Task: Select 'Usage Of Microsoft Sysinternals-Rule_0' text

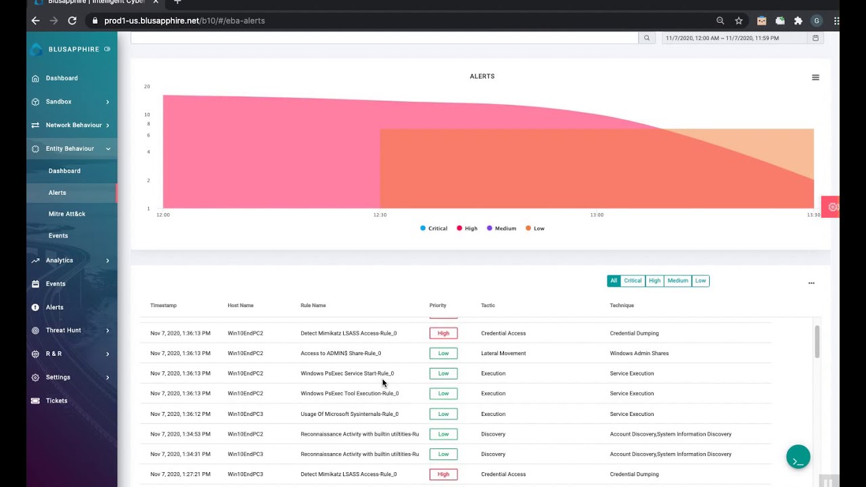Action: coord(350,414)
